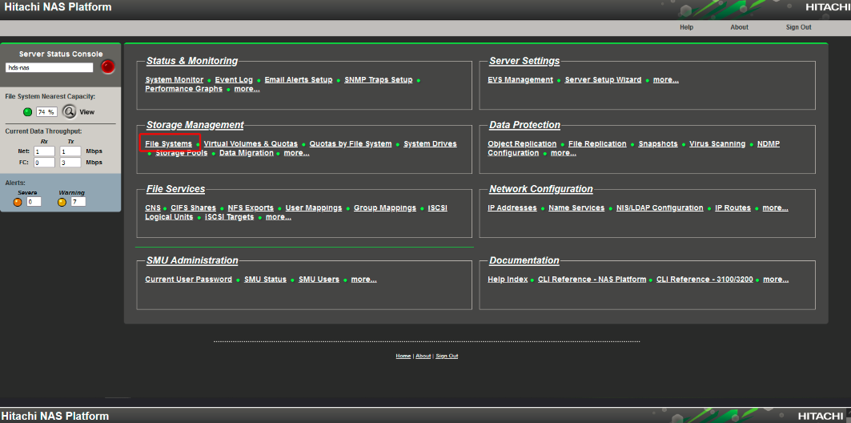This screenshot has height=423, width=851.
Task: Show more Network Configuration options
Action: pos(776,208)
